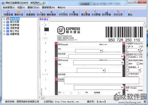Print the bill with 打印票据
Viewport: 148px width, 105px height.
(74, 13)
